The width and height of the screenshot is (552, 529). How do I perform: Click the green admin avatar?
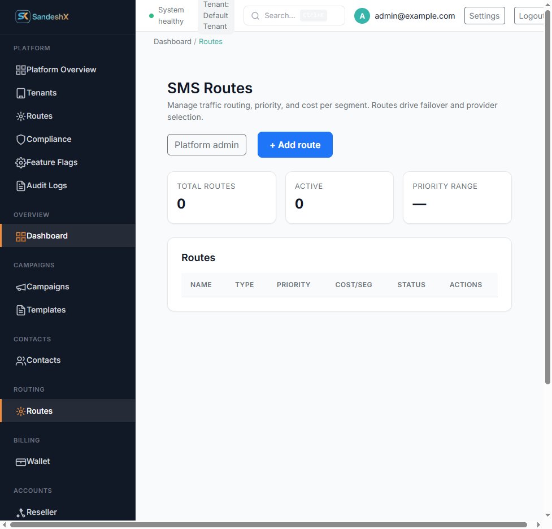362,16
